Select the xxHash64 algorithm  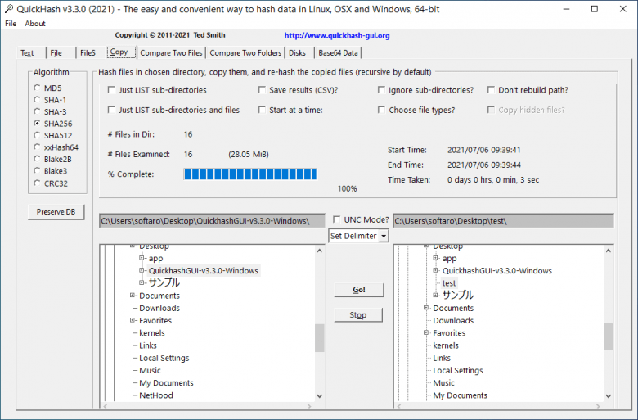tap(37, 147)
